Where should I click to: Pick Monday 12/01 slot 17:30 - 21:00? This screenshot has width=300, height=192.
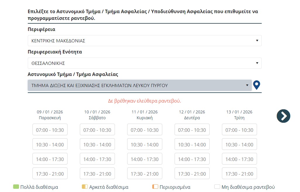(x=192, y=174)
